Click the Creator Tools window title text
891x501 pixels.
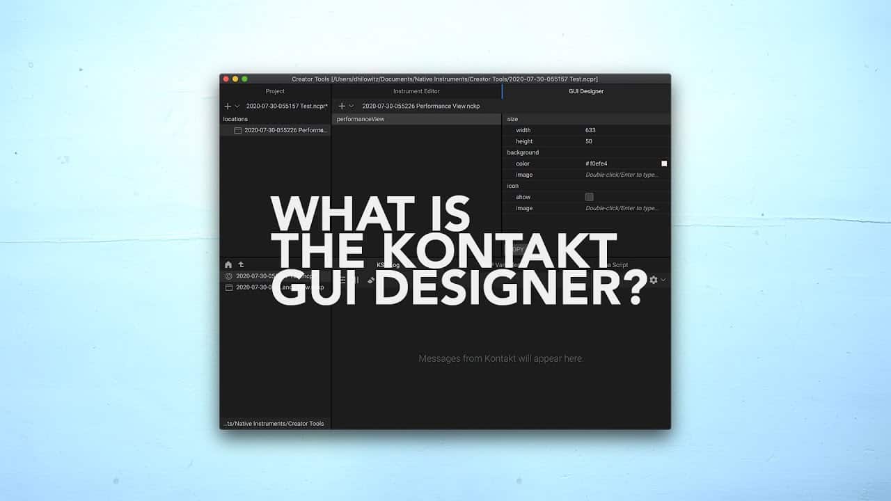[445, 79]
